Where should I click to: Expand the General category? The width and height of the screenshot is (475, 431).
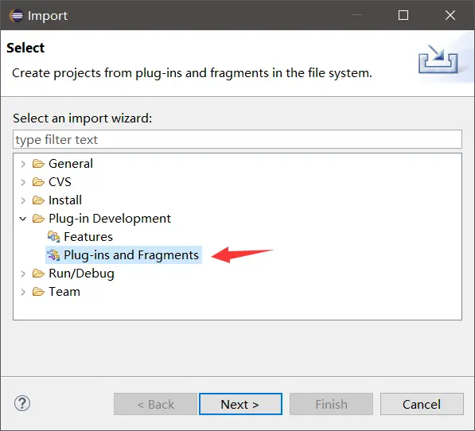point(23,164)
